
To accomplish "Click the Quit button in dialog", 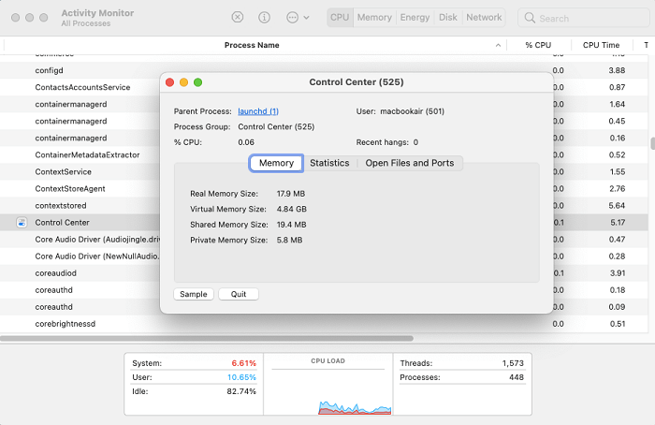I will pyautogui.click(x=239, y=294).
